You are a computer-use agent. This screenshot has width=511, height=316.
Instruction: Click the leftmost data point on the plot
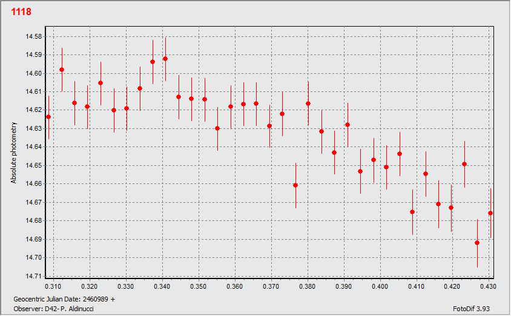click(48, 117)
